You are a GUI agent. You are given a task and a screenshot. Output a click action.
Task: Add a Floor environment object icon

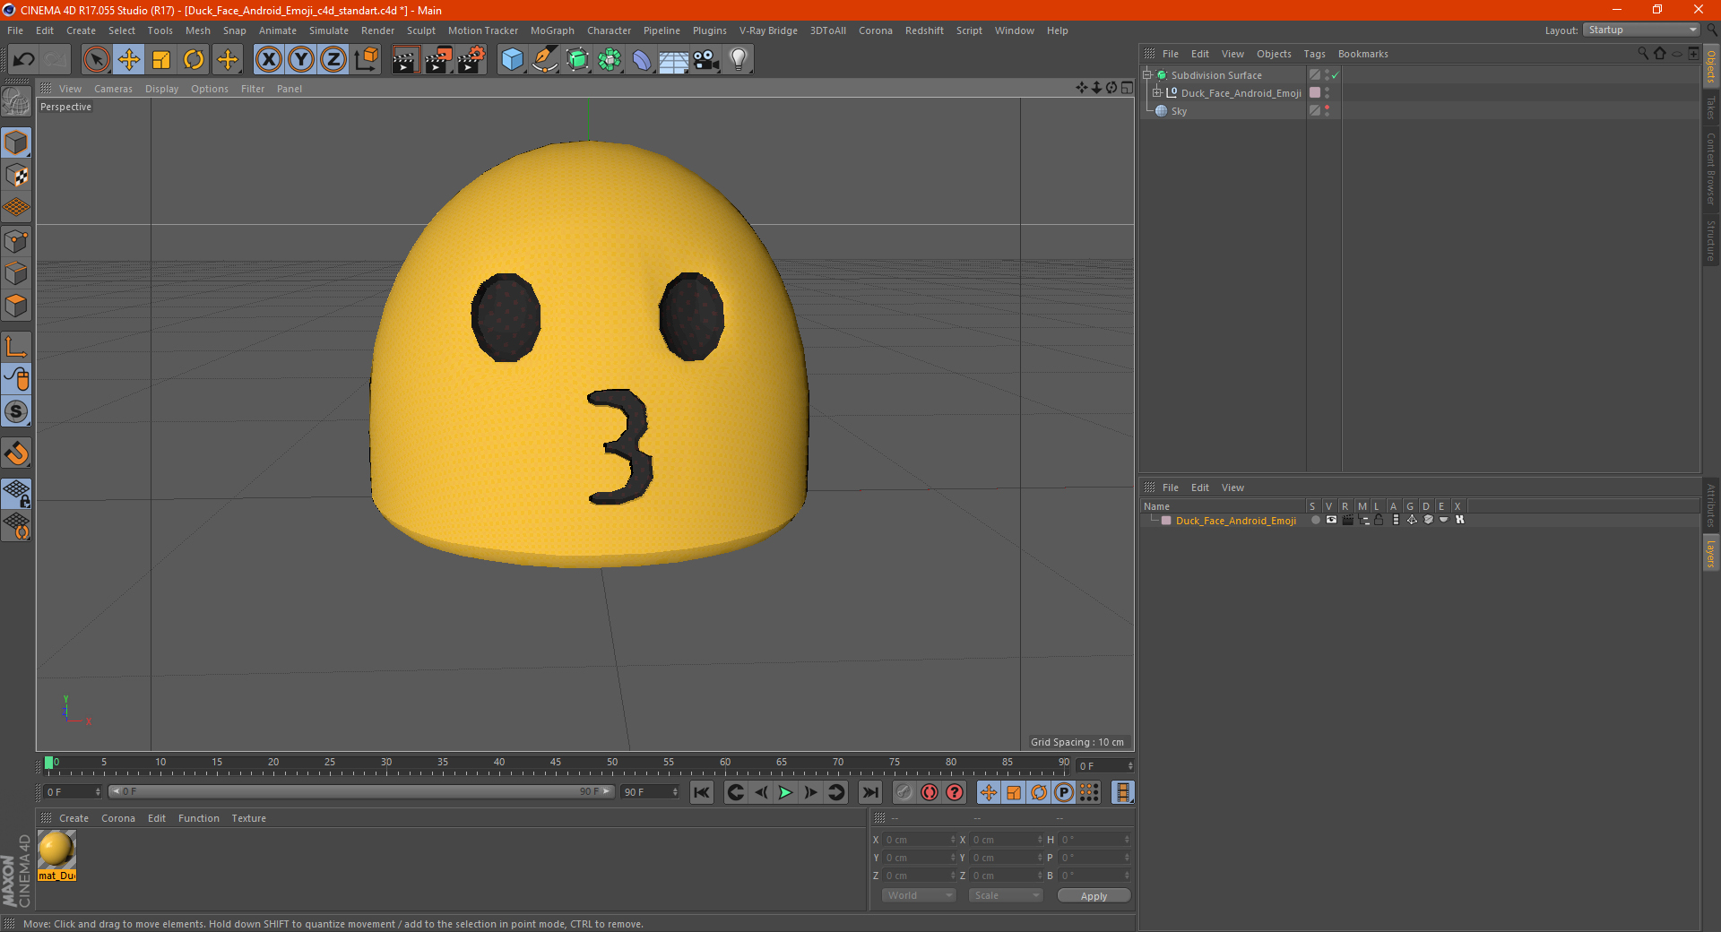pos(673,60)
